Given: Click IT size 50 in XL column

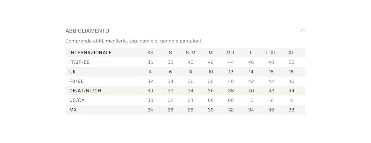Looking at the screenshot, I should 291,62.
